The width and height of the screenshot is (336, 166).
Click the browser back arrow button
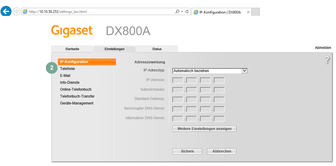tap(6, 12)
